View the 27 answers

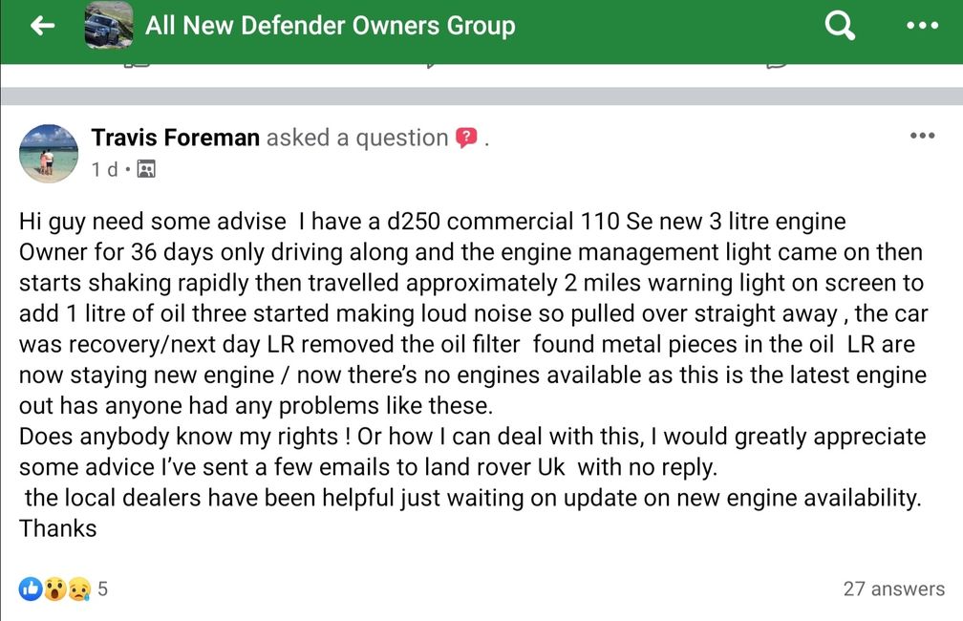(893, 589)
